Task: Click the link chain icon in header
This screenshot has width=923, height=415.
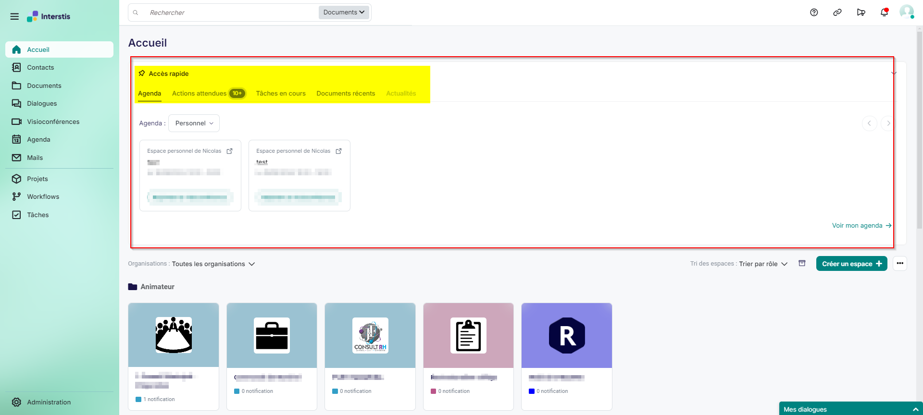Action: pyautogui.click(x=837, y=12)
